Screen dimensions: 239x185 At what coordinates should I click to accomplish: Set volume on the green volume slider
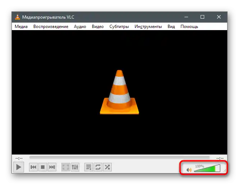click(x=207, y=168)
